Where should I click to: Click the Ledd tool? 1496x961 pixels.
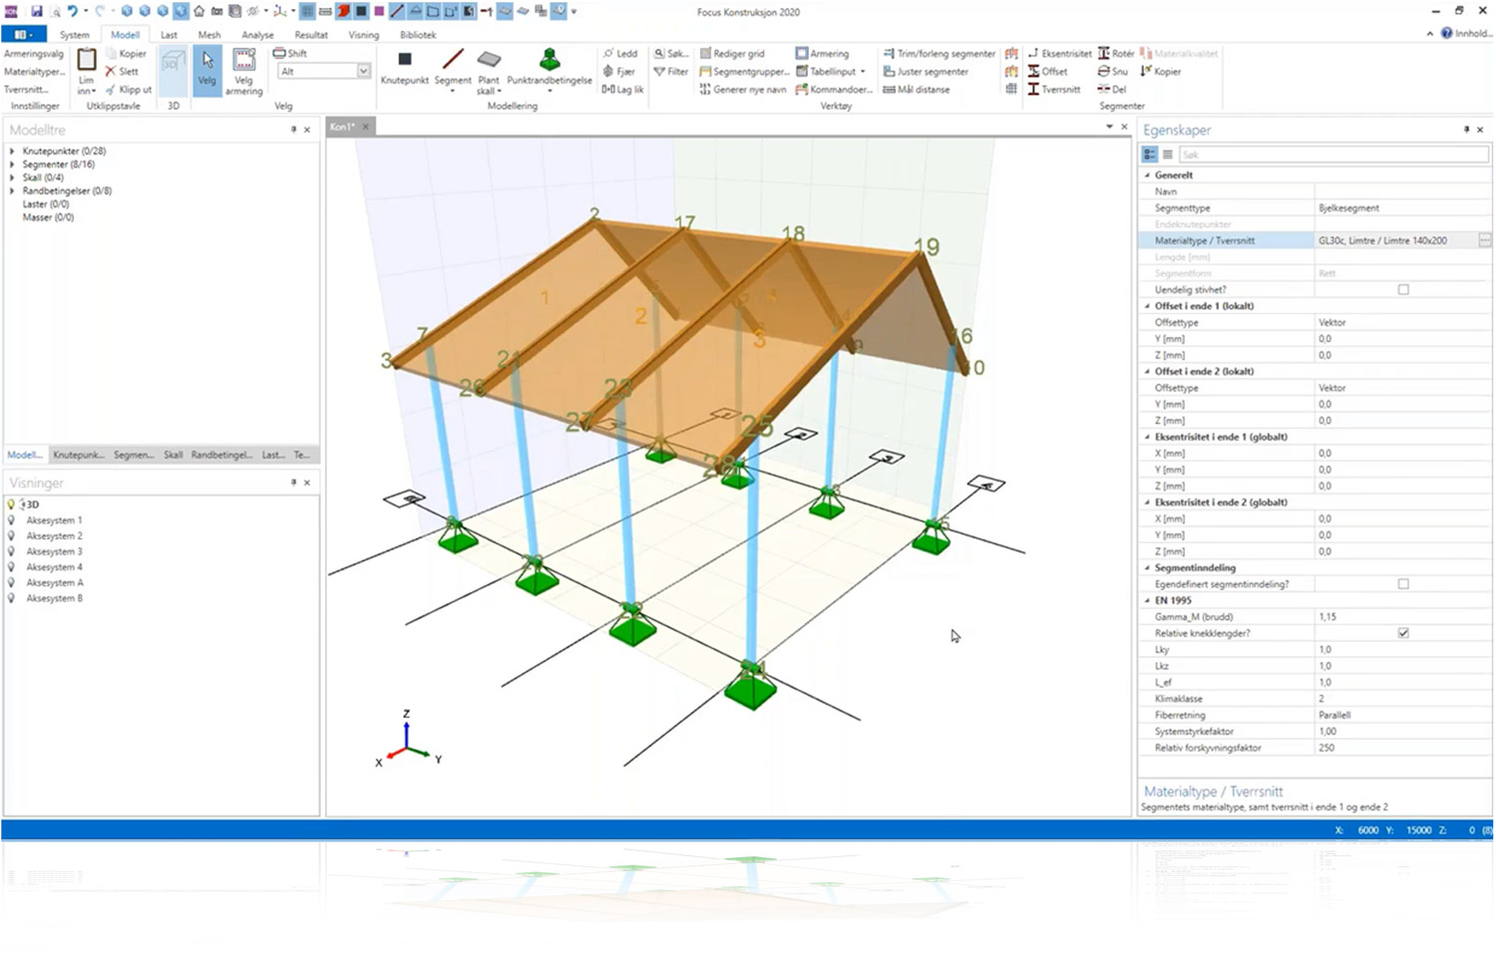coord(620,54)
